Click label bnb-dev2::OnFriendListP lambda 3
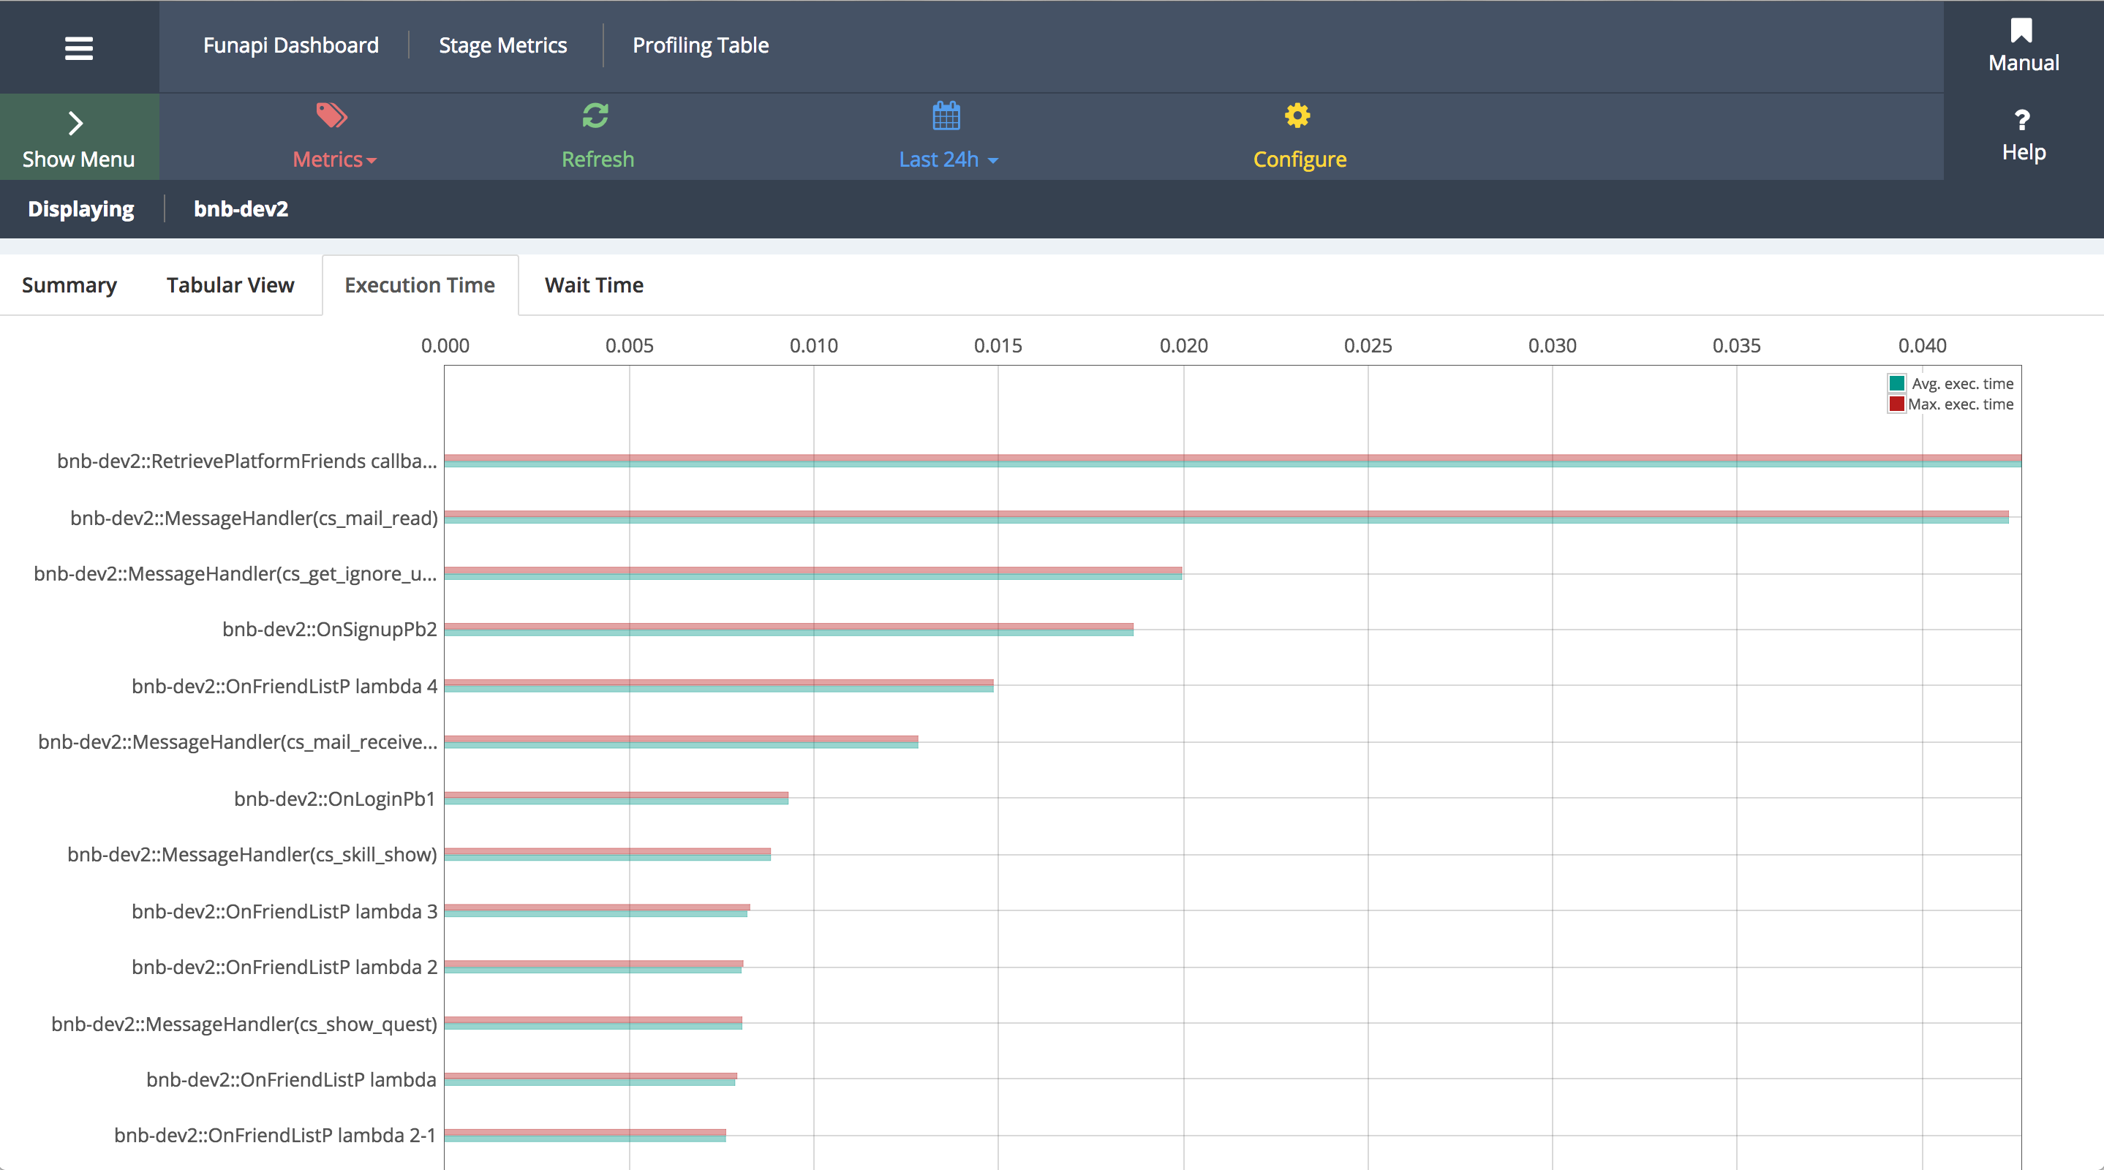This screenshot has width=2104, height=1170. click(x=284, y=911)
